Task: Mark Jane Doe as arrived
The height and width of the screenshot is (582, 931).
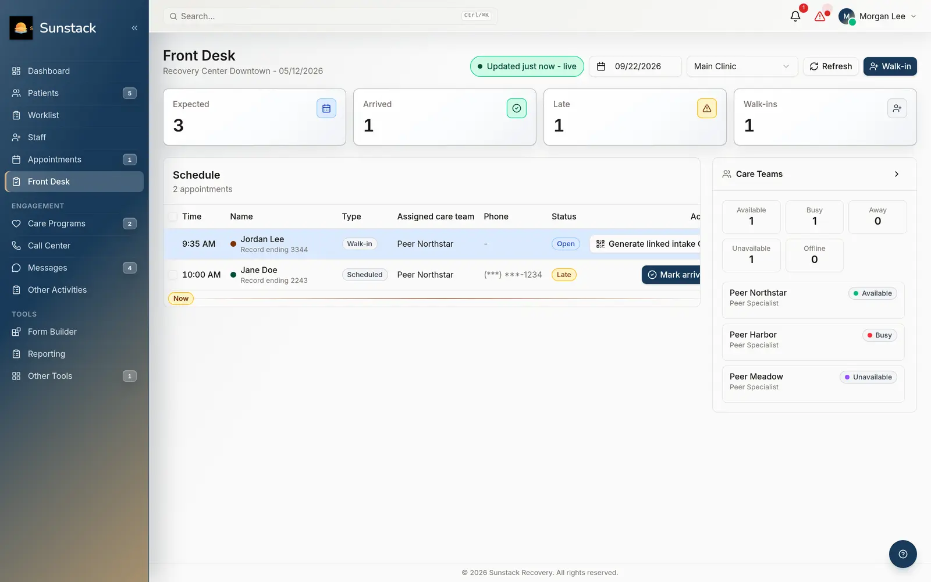Action: pos(671,275)
